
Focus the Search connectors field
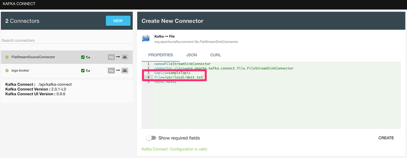tap(67, 40)
